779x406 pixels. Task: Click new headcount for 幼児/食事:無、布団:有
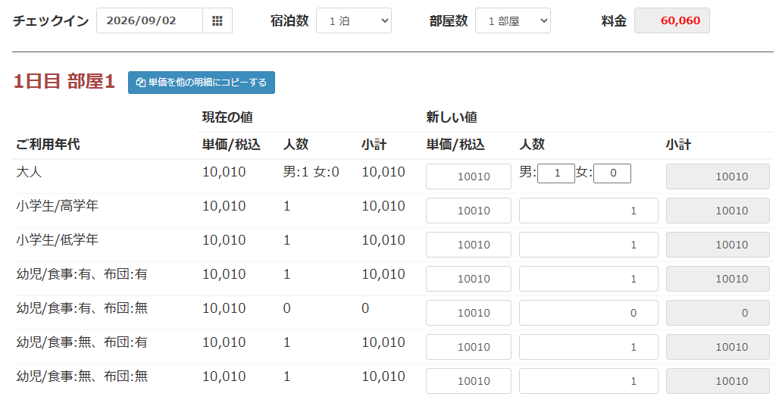pos(589,347)
